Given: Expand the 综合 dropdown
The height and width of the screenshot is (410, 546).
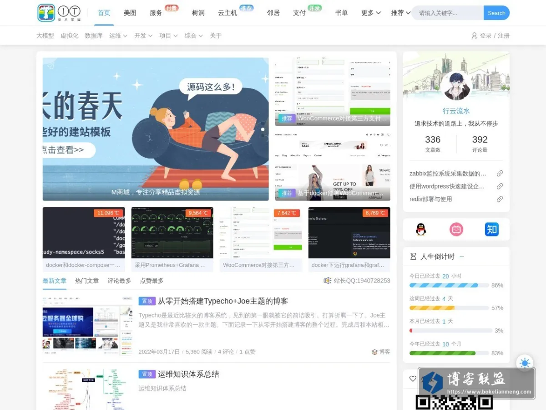Looking at the screenshot, I should coord(194,36).
